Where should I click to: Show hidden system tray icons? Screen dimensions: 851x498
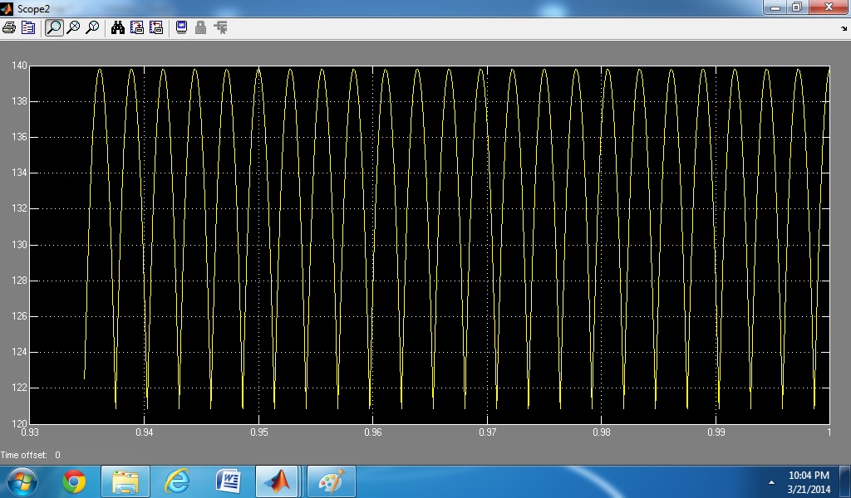coord(771,482)
